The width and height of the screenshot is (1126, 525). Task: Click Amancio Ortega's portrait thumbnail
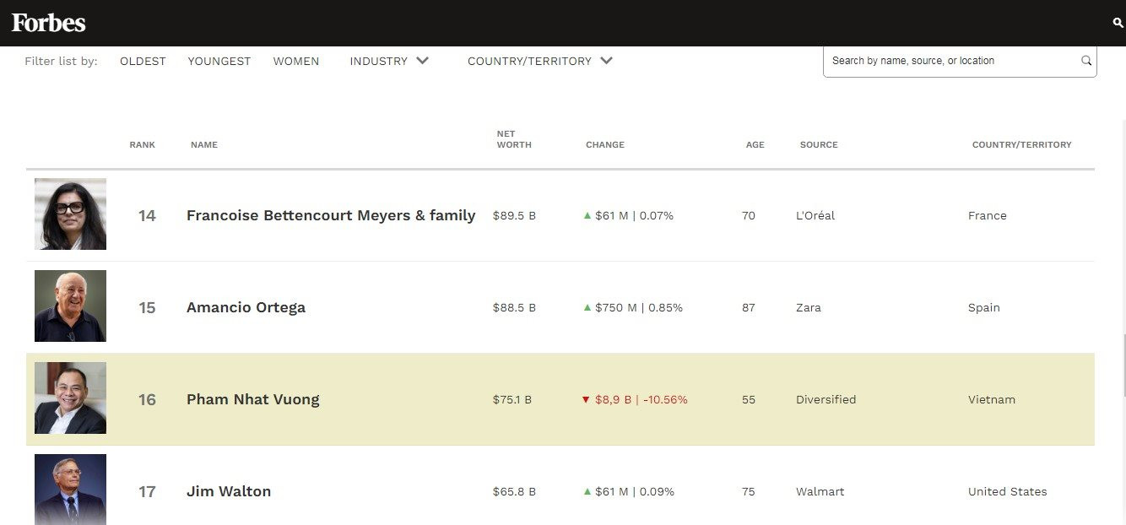tap(70, 306)
